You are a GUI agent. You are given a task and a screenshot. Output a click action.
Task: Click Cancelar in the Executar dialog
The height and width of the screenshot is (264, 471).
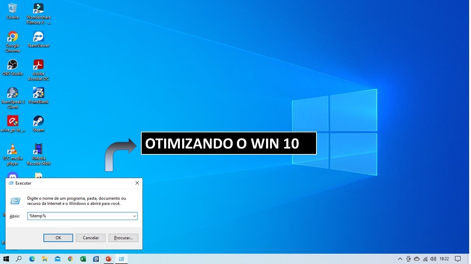91,238
